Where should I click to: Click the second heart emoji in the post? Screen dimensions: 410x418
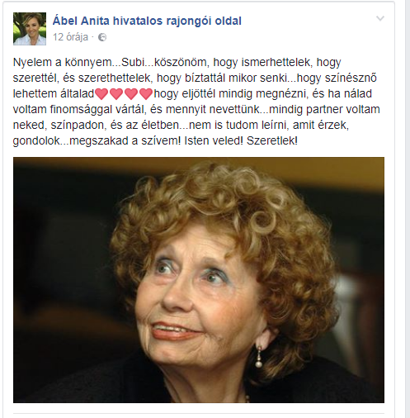(x=116, y=94)
